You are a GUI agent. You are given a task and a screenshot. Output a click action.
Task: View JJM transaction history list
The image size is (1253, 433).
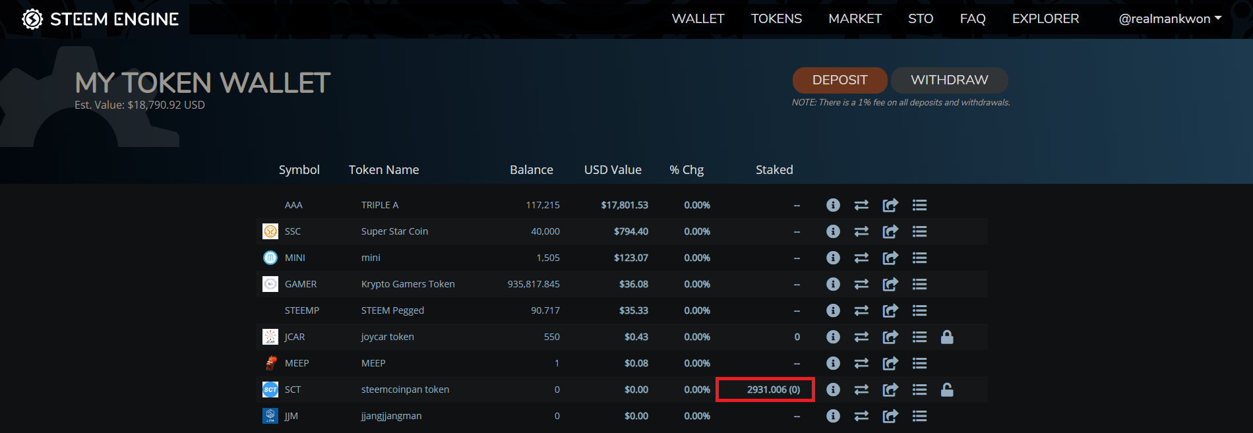tap(919, 416)
